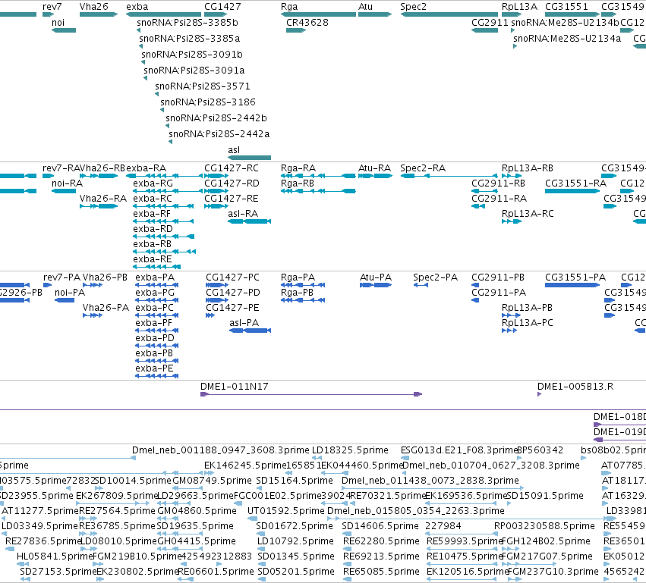Select the CG31551-RA transcript bar
This screenshot has height=583, width=646.
[572, 191]
